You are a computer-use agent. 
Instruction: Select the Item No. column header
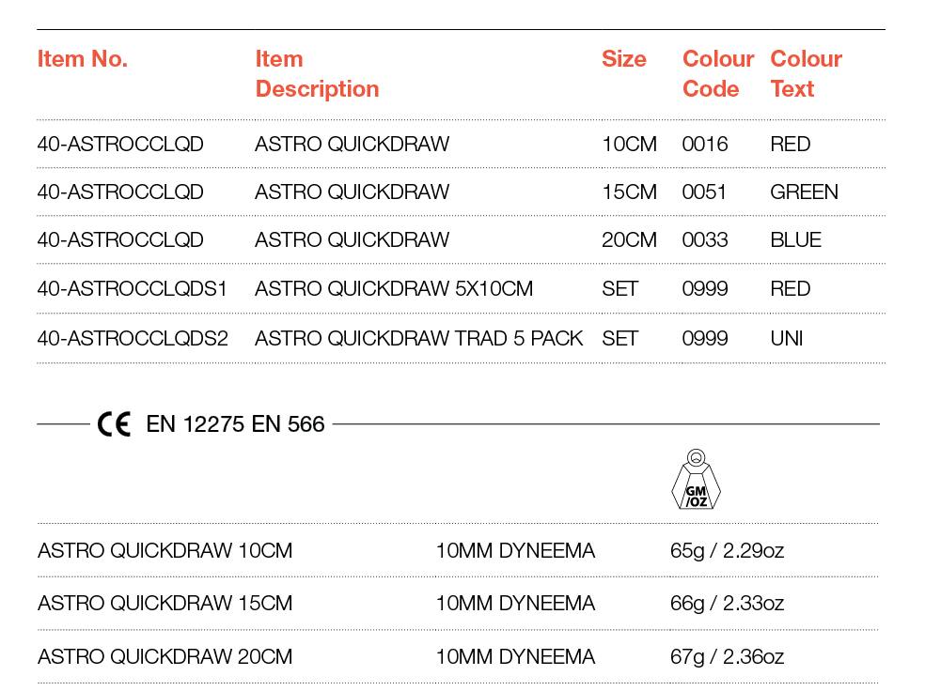coord(83,59)
